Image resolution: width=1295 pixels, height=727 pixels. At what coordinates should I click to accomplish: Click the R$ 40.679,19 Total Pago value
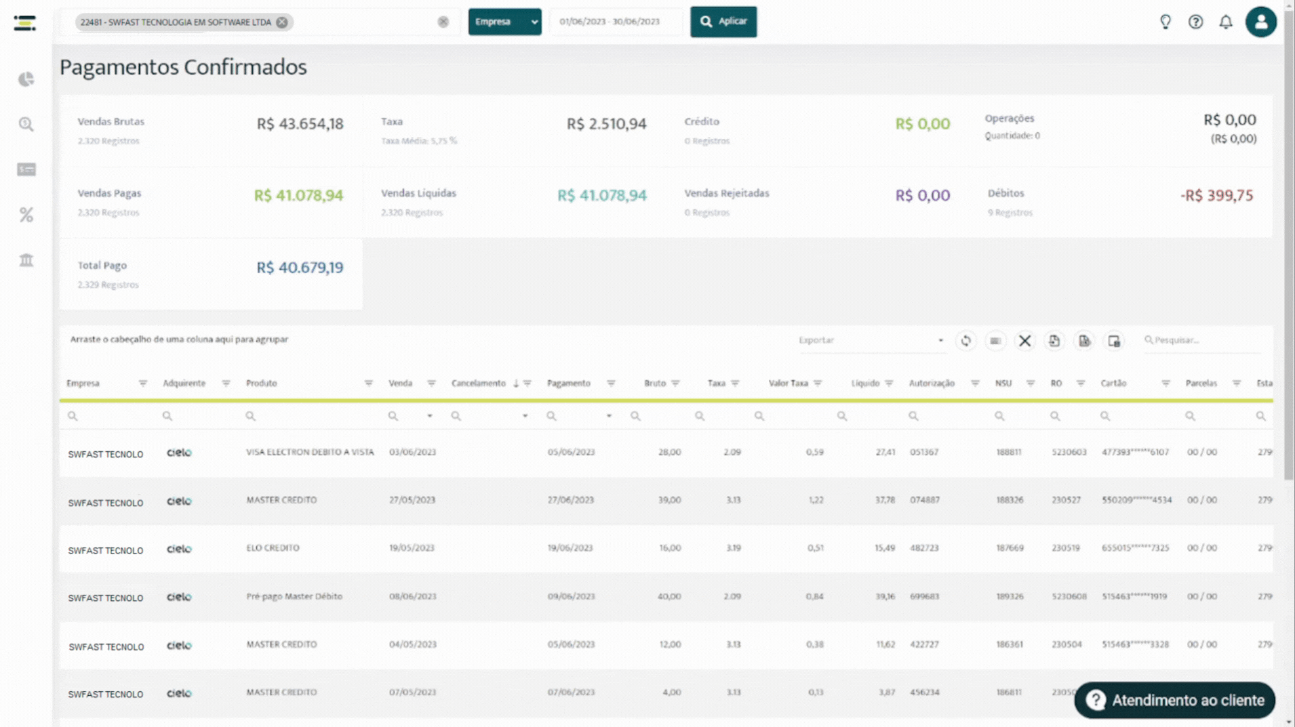(x=300, y=268)
